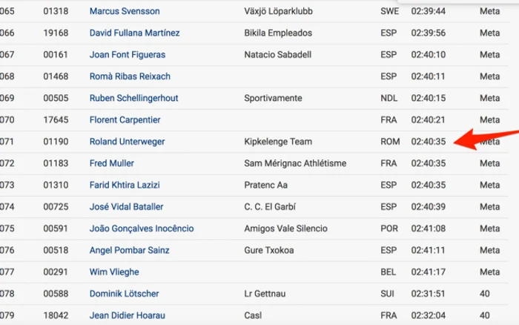Image resolution: width=519 pixels, height=325 pixels.
Task: Open Roland Unterweger result link
Action: pos(127,142)
